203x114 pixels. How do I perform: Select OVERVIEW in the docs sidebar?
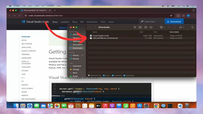26,37
